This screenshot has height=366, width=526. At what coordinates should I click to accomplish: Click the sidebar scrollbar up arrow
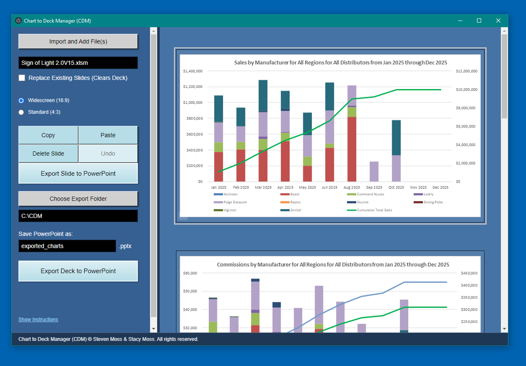(x=154, y=30)
